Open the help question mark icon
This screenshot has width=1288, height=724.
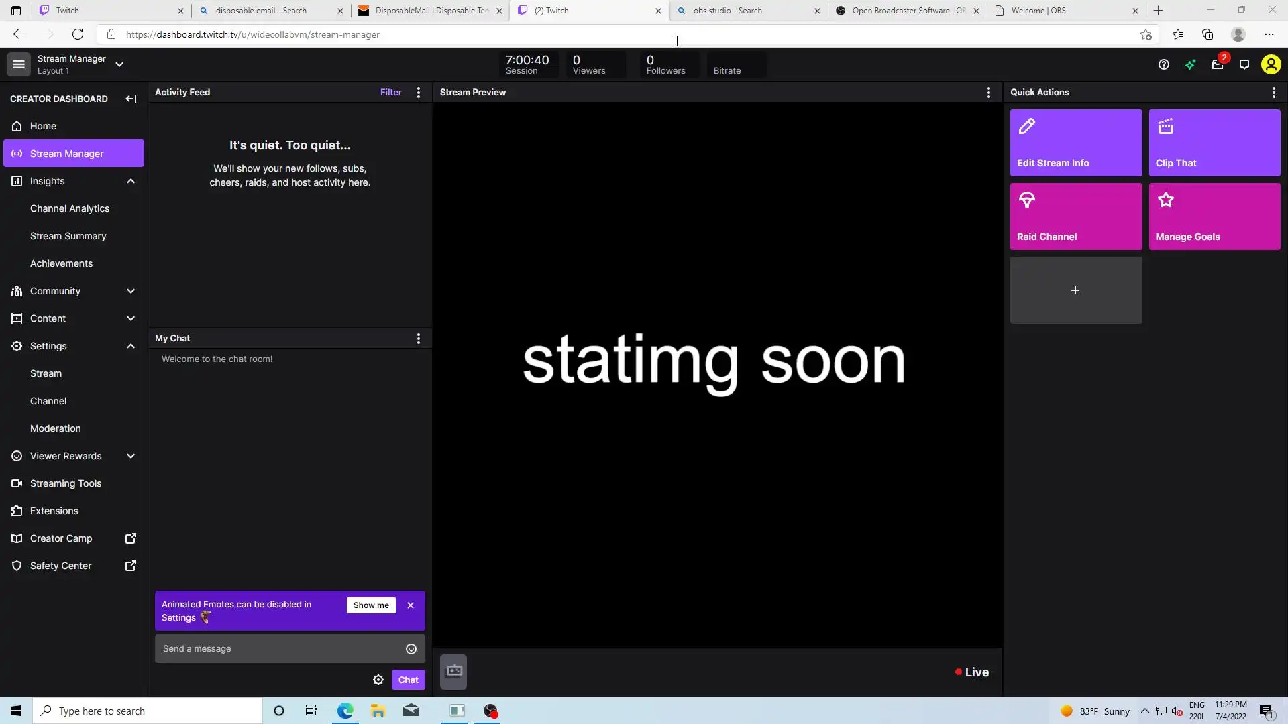[x=1163, y=64]
